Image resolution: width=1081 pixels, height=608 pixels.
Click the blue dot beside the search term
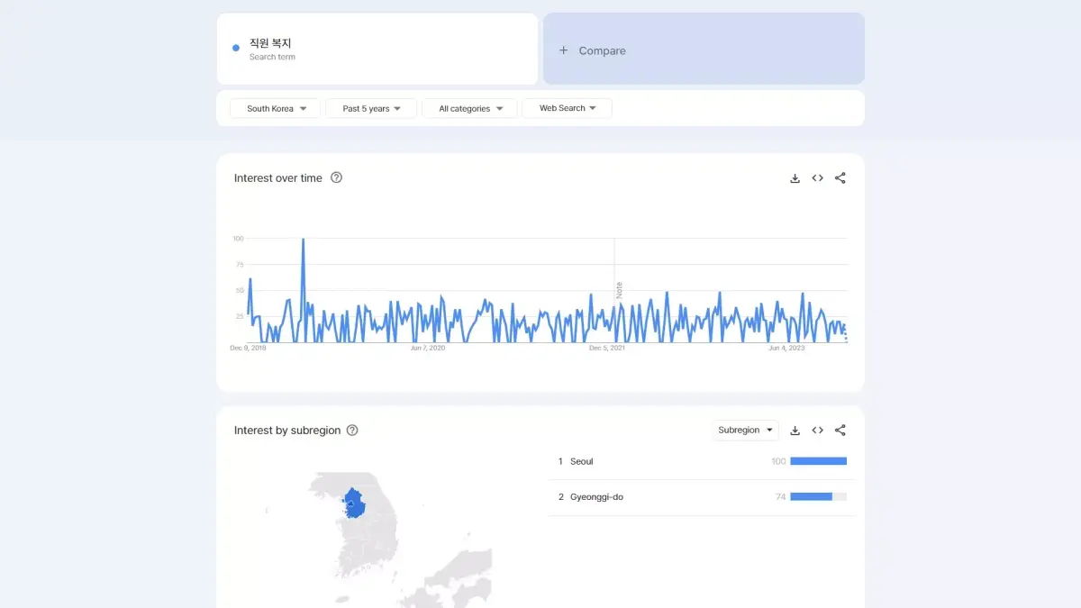click(x=236, y=48)
